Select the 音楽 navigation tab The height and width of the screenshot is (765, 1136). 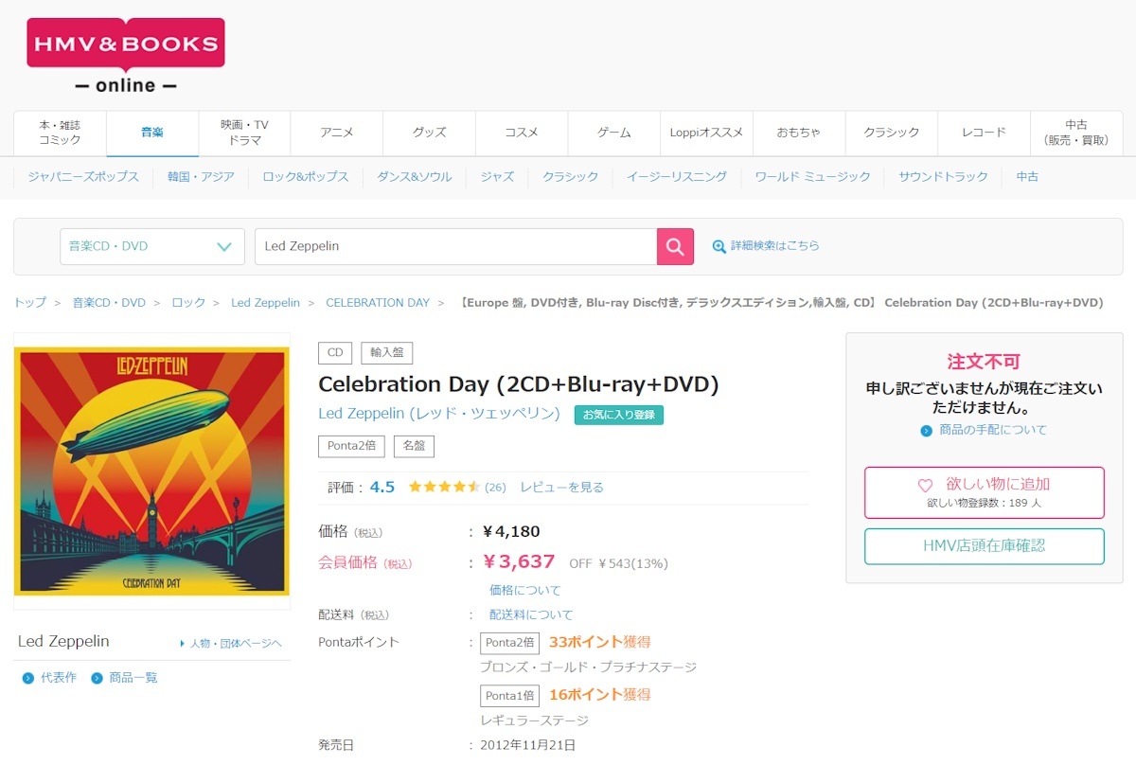point(152,133)
